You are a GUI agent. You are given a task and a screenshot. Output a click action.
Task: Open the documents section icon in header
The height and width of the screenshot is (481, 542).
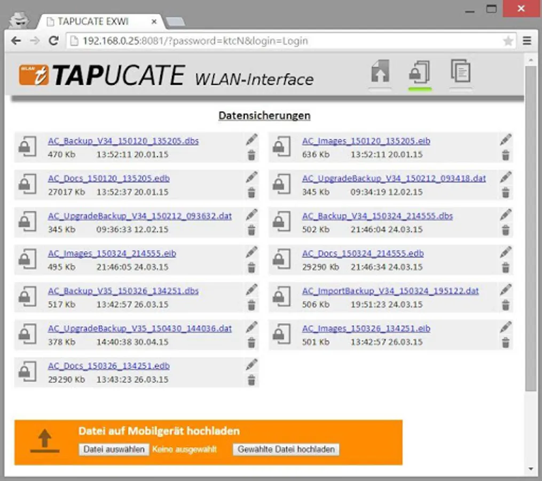(x=460, y=71)
